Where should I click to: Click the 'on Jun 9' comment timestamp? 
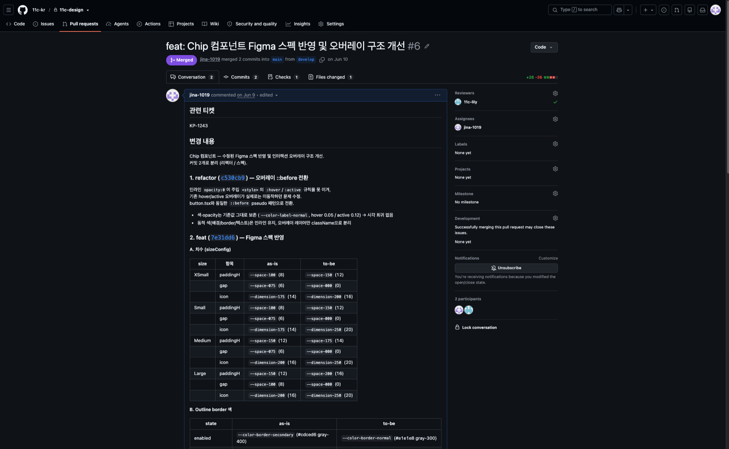(x=246, y=95)
